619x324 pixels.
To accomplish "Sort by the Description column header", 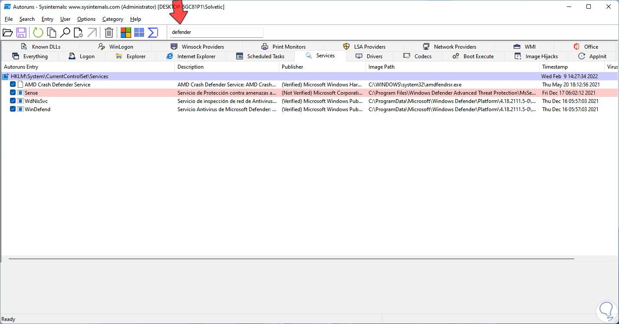I will tap(227, 67).
